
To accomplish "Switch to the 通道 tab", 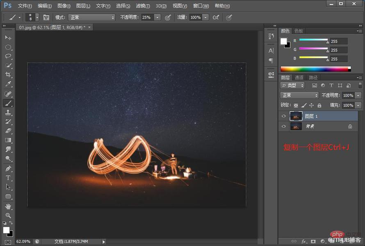I will (299, 77).
